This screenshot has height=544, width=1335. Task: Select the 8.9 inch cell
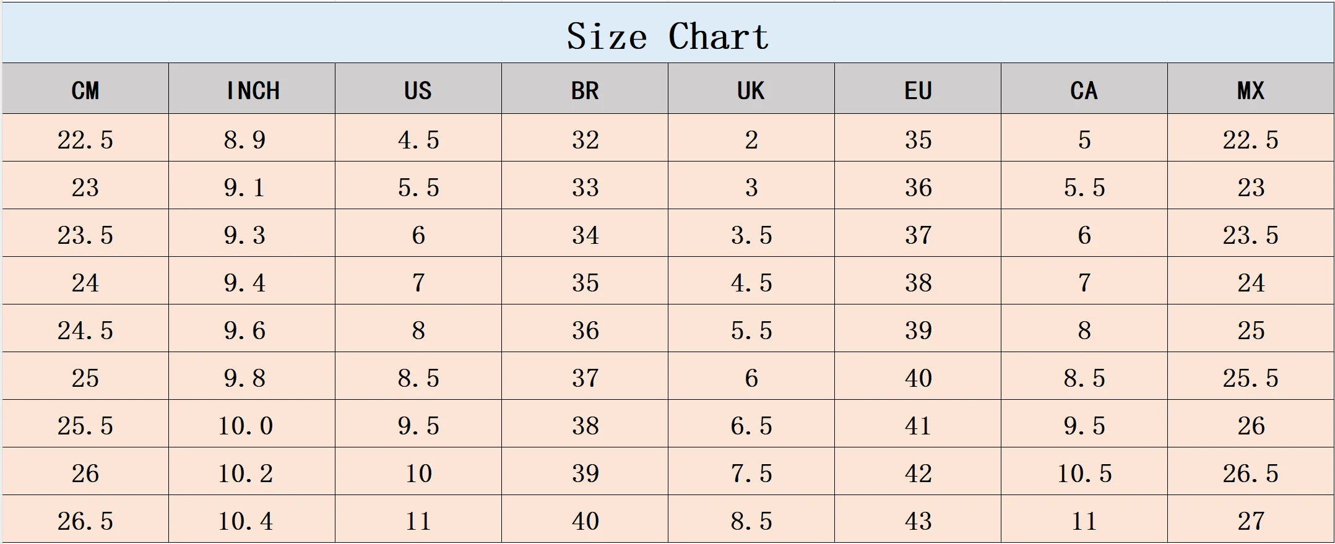245,140
